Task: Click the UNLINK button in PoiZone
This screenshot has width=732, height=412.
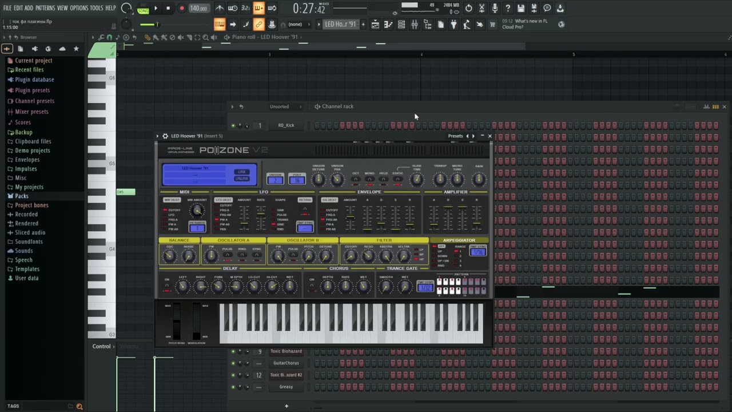Action: (x=242, y=179)
